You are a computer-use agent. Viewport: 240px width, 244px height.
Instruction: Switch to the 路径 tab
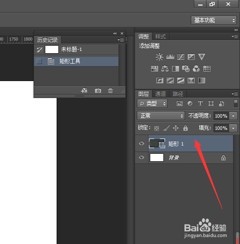(x=178, y=94)
